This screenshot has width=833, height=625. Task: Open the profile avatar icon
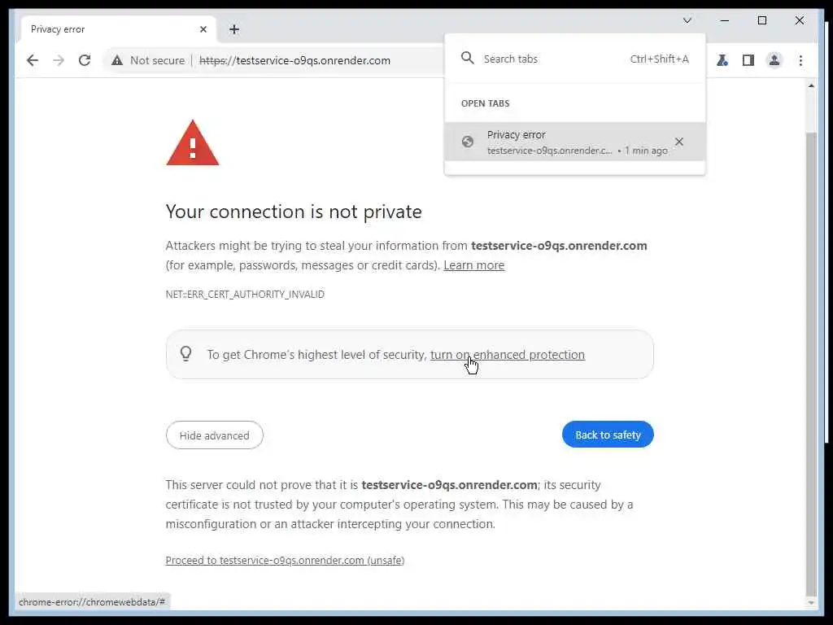pyautogui.click(x=774, y=60)
